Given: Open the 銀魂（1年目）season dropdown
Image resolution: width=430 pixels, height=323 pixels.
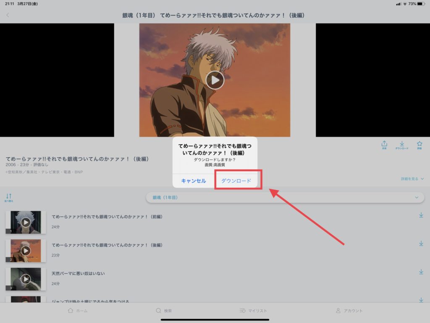Looking at the screenshot, I should pos(285,198).
